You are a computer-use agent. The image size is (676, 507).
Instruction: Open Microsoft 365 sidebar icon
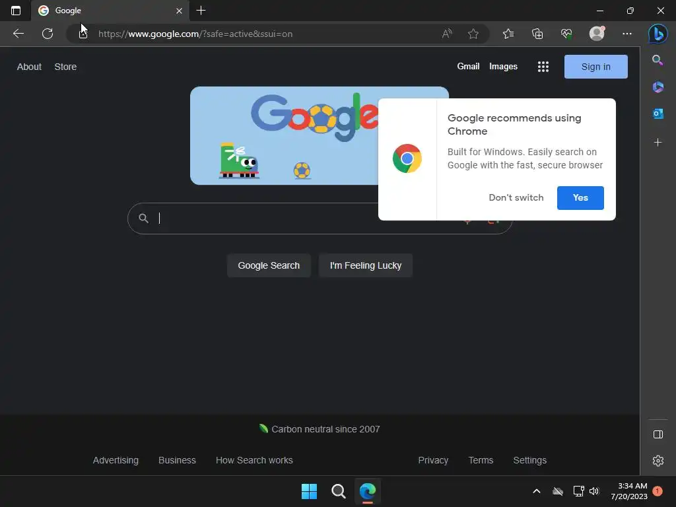[x=658, y=87]
